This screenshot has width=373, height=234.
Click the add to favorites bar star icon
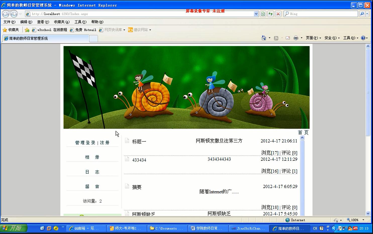pos(27,30)
